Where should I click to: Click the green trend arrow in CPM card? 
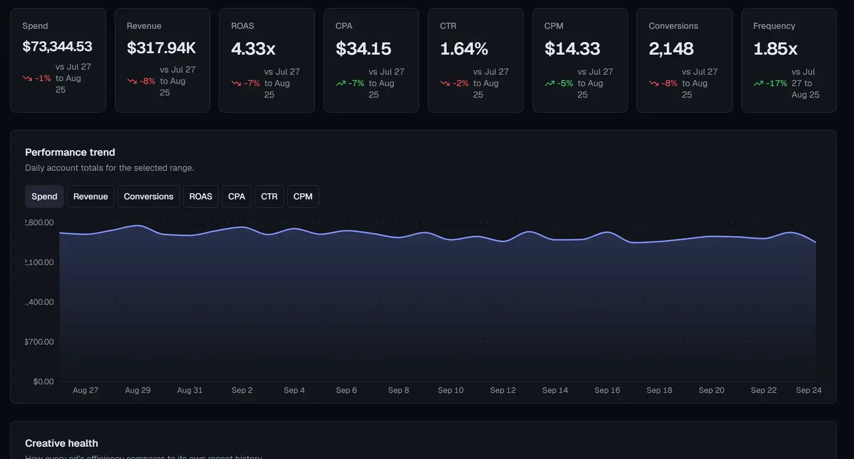pos(549,83)
